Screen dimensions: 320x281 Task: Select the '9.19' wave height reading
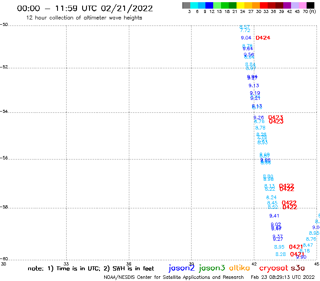click(x=255, y=93)
